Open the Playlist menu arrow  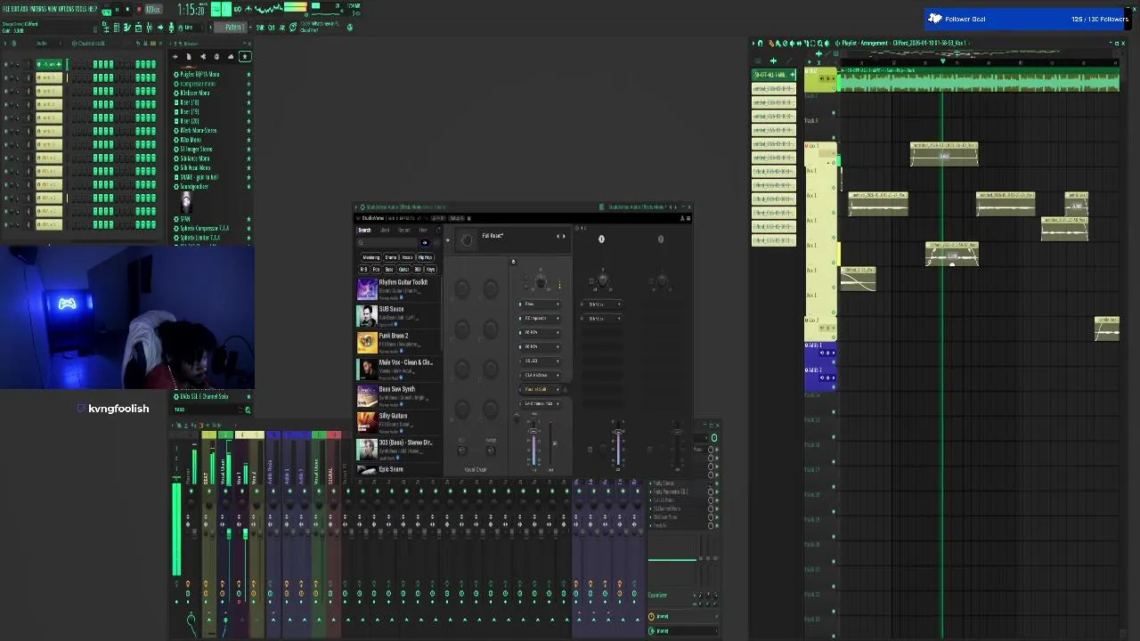pyautogui.click(x=753, y=43)
